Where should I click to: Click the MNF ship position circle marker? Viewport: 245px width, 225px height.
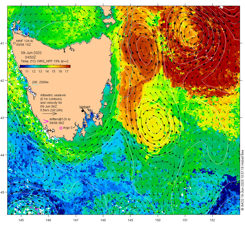[14, 43]
